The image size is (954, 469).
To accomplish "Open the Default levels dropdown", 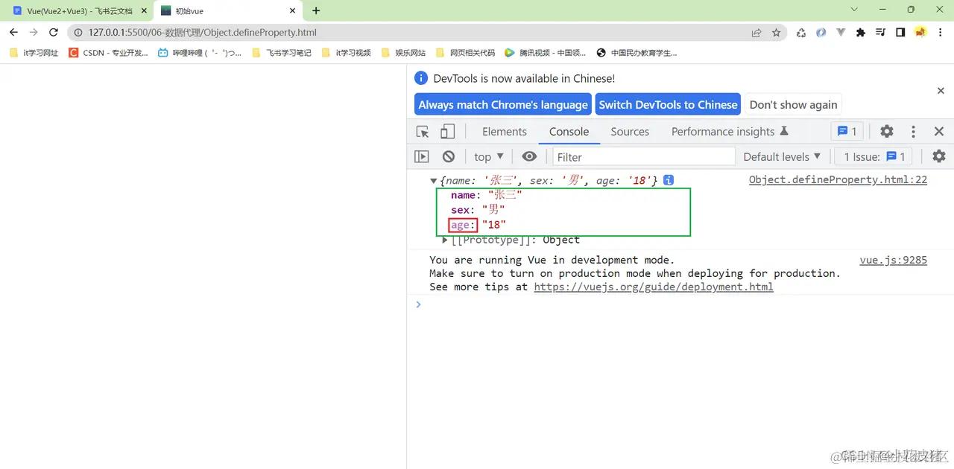I will [x=782, y=156].
